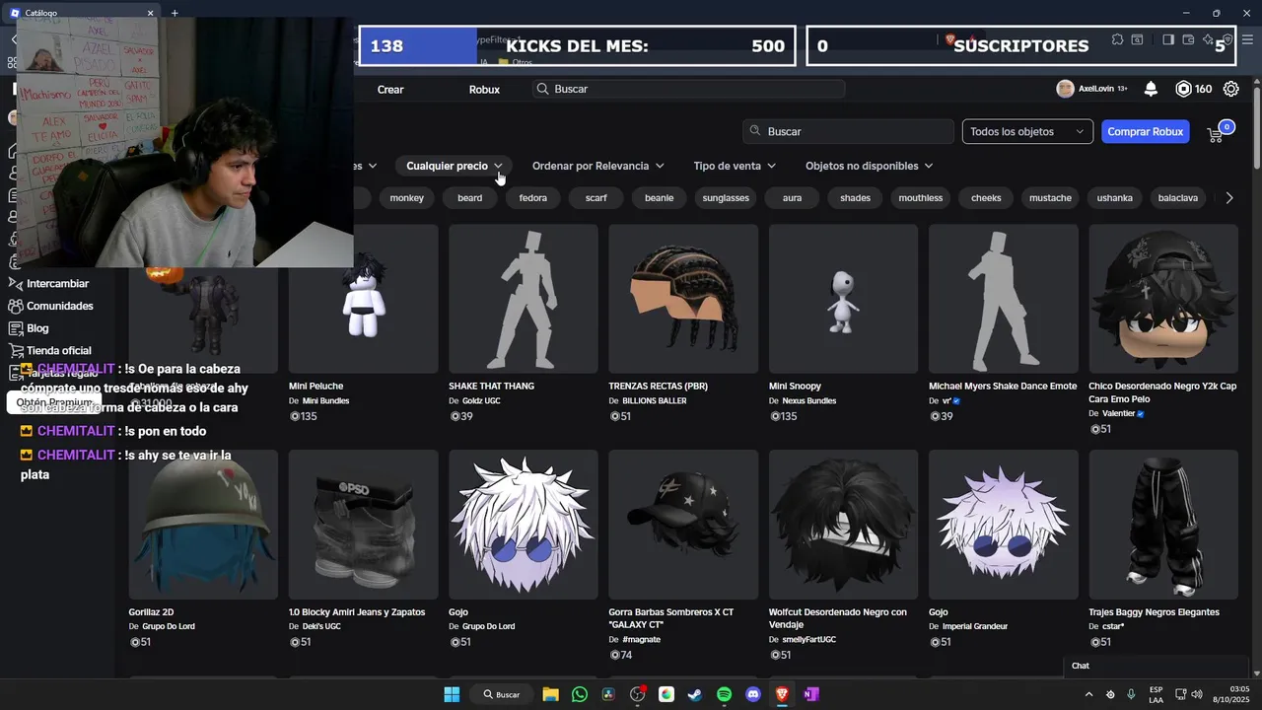Open the notifications bell in Roblox header

point(1151,89)
